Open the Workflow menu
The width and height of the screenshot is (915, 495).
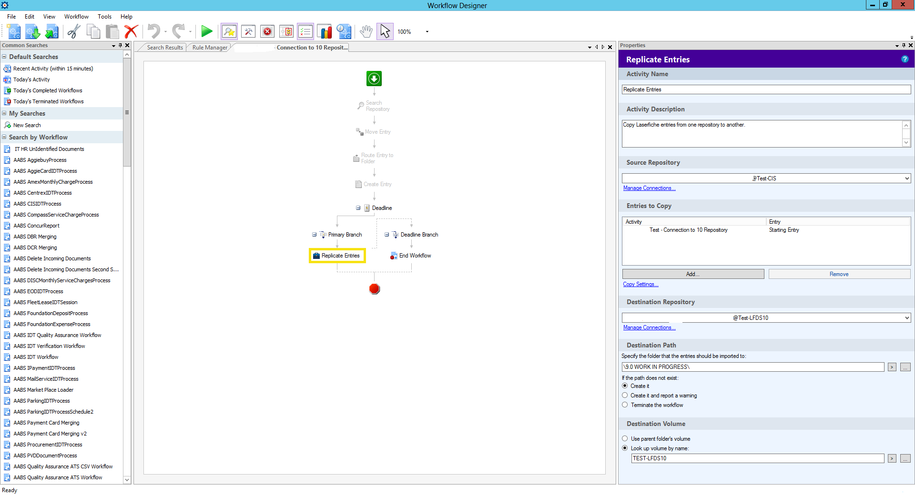[76, 17]
